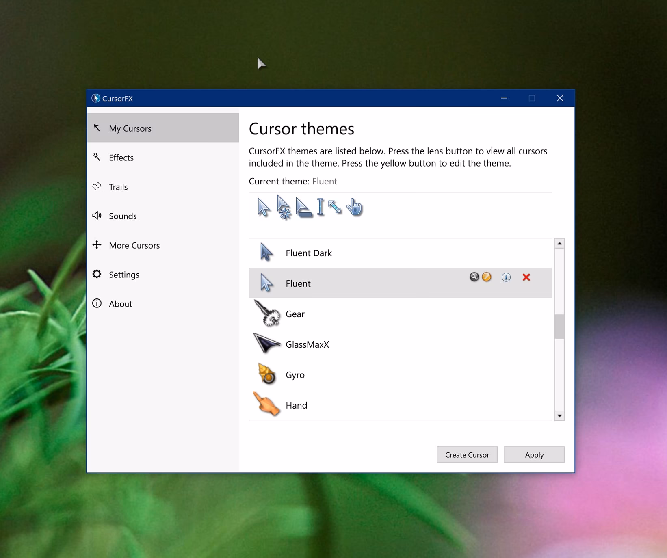667x558 pixels.
Task: Close the CursorFX window
Action: (x=560, y=98)
